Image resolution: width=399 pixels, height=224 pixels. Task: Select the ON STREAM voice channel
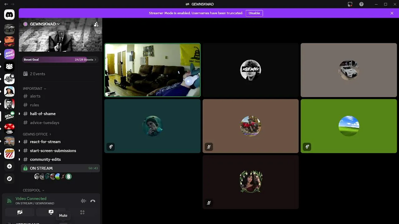(60, 168)
